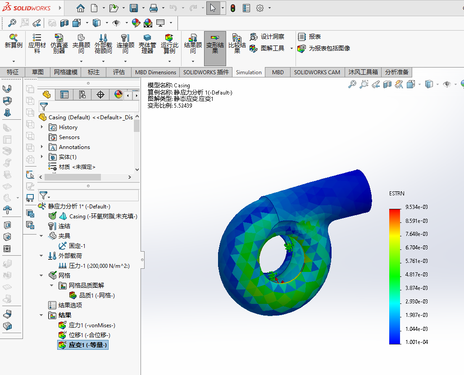Open the 图解工具 dropdown arrow
Screen dimensions: 464x375
click(x=291, y=48)
